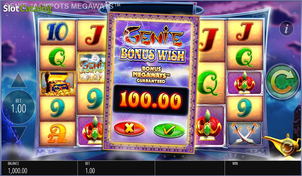
Task: Click the treasure chest symbol
Action: (x=58, y=83)
